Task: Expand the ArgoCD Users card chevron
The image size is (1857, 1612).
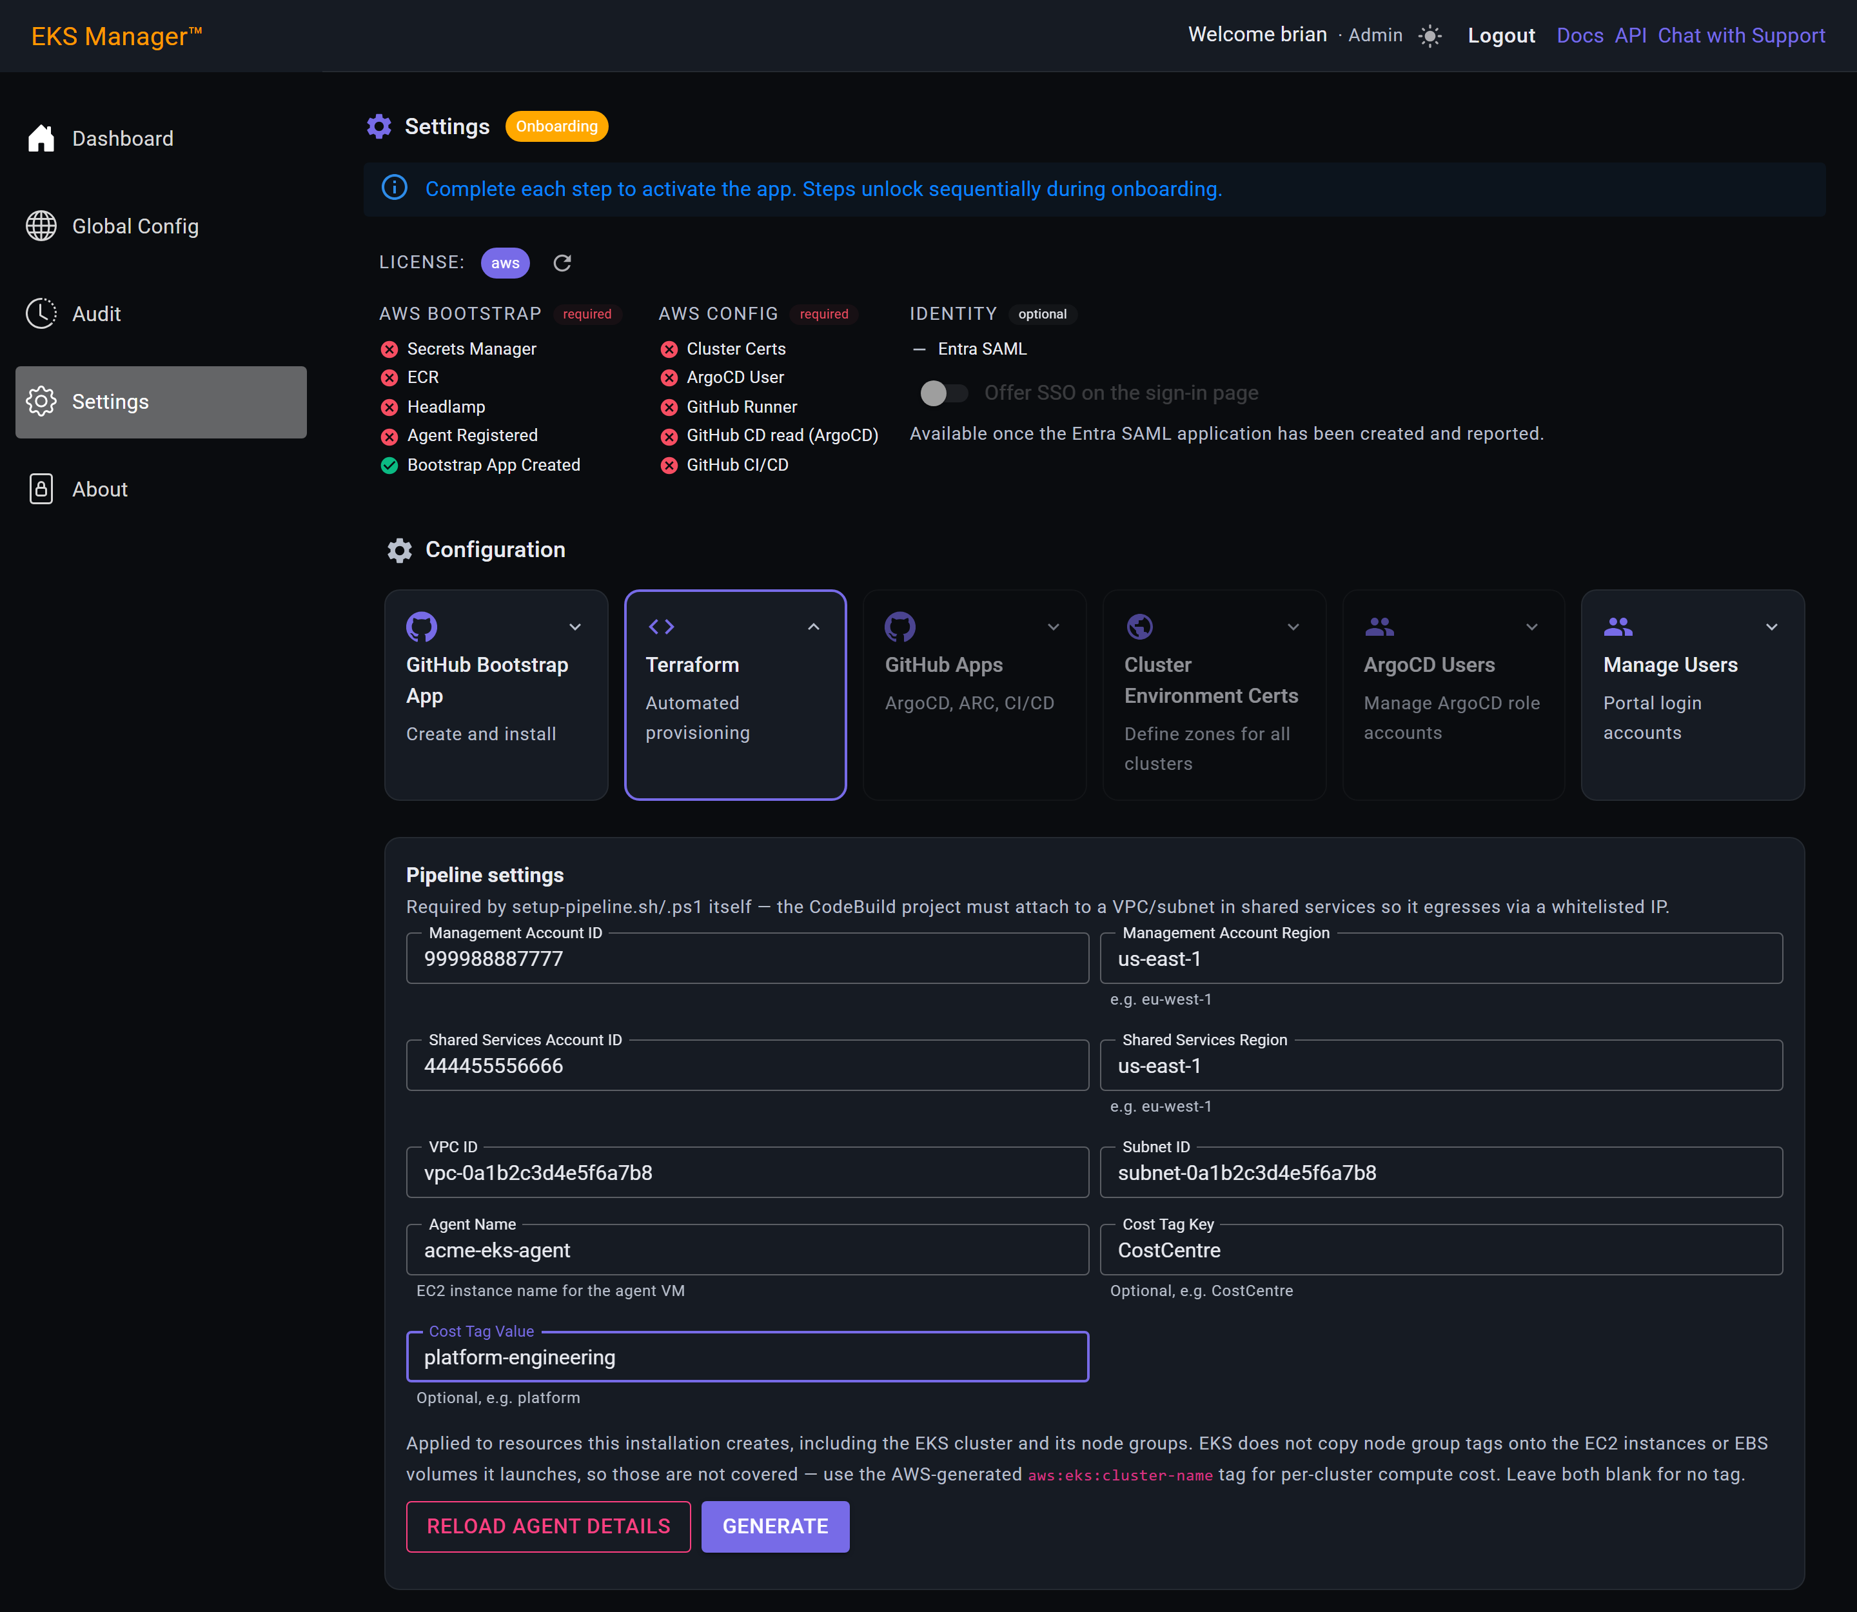Action: pos(1531,627)
